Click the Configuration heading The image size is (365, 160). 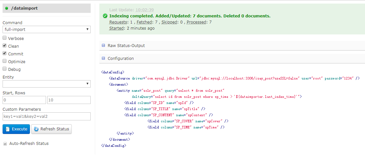(x=121, y=59)
